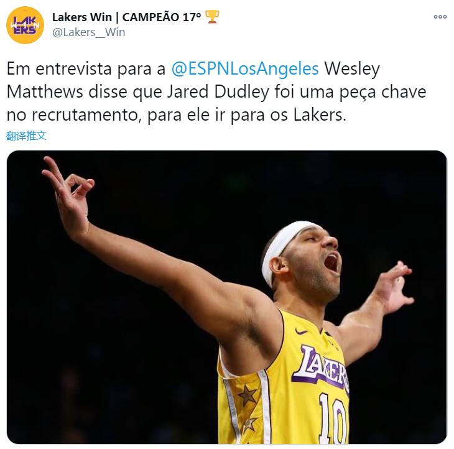
Task: Open the @ESPNLosAngeles mention link
Action: [245, 69]
